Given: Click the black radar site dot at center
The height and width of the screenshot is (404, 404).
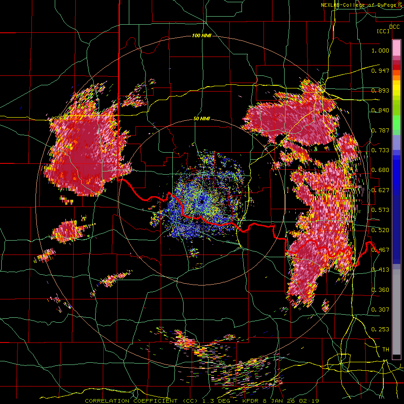Looking at the screenshot, I should (x=202, y=202).
